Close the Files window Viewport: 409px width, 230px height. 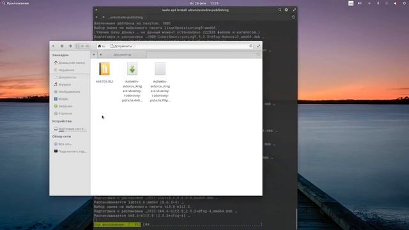point(53,46)
